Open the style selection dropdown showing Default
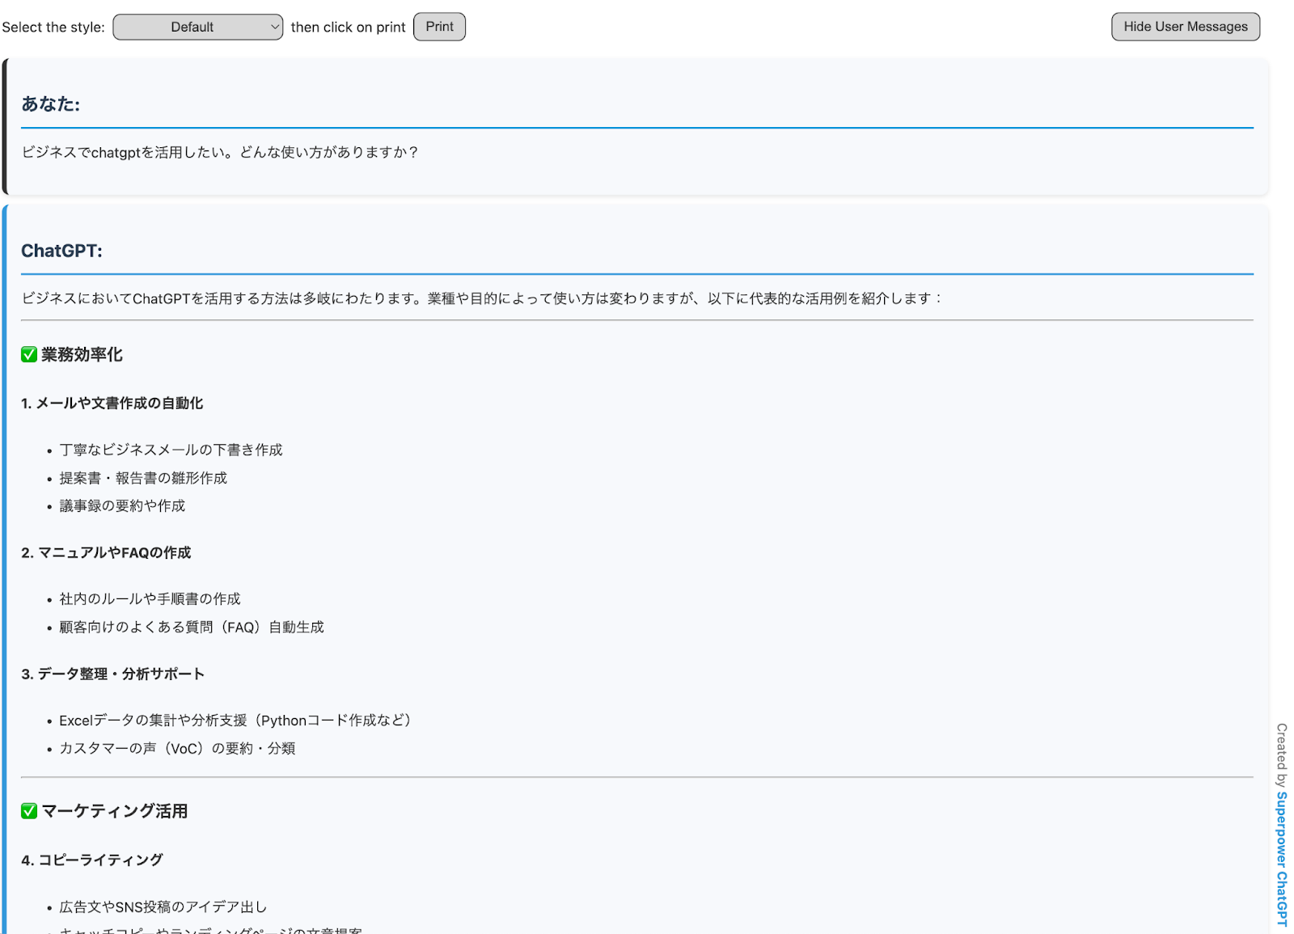The height and width of the screenshot is (934, 1294). click(197, 27)
